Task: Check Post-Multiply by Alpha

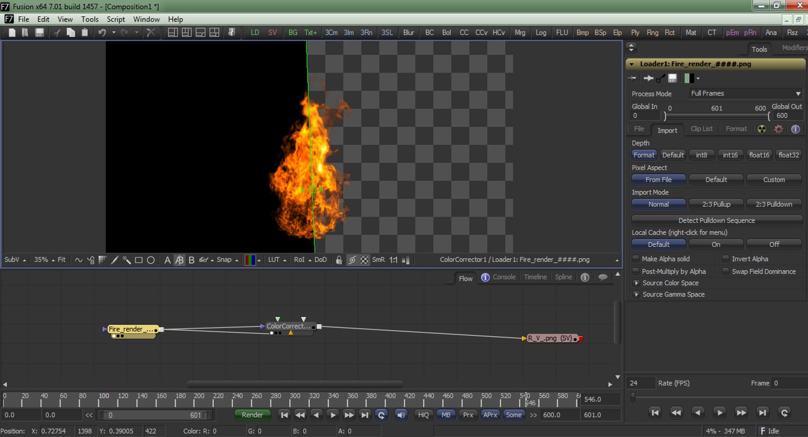Action: 636,271
